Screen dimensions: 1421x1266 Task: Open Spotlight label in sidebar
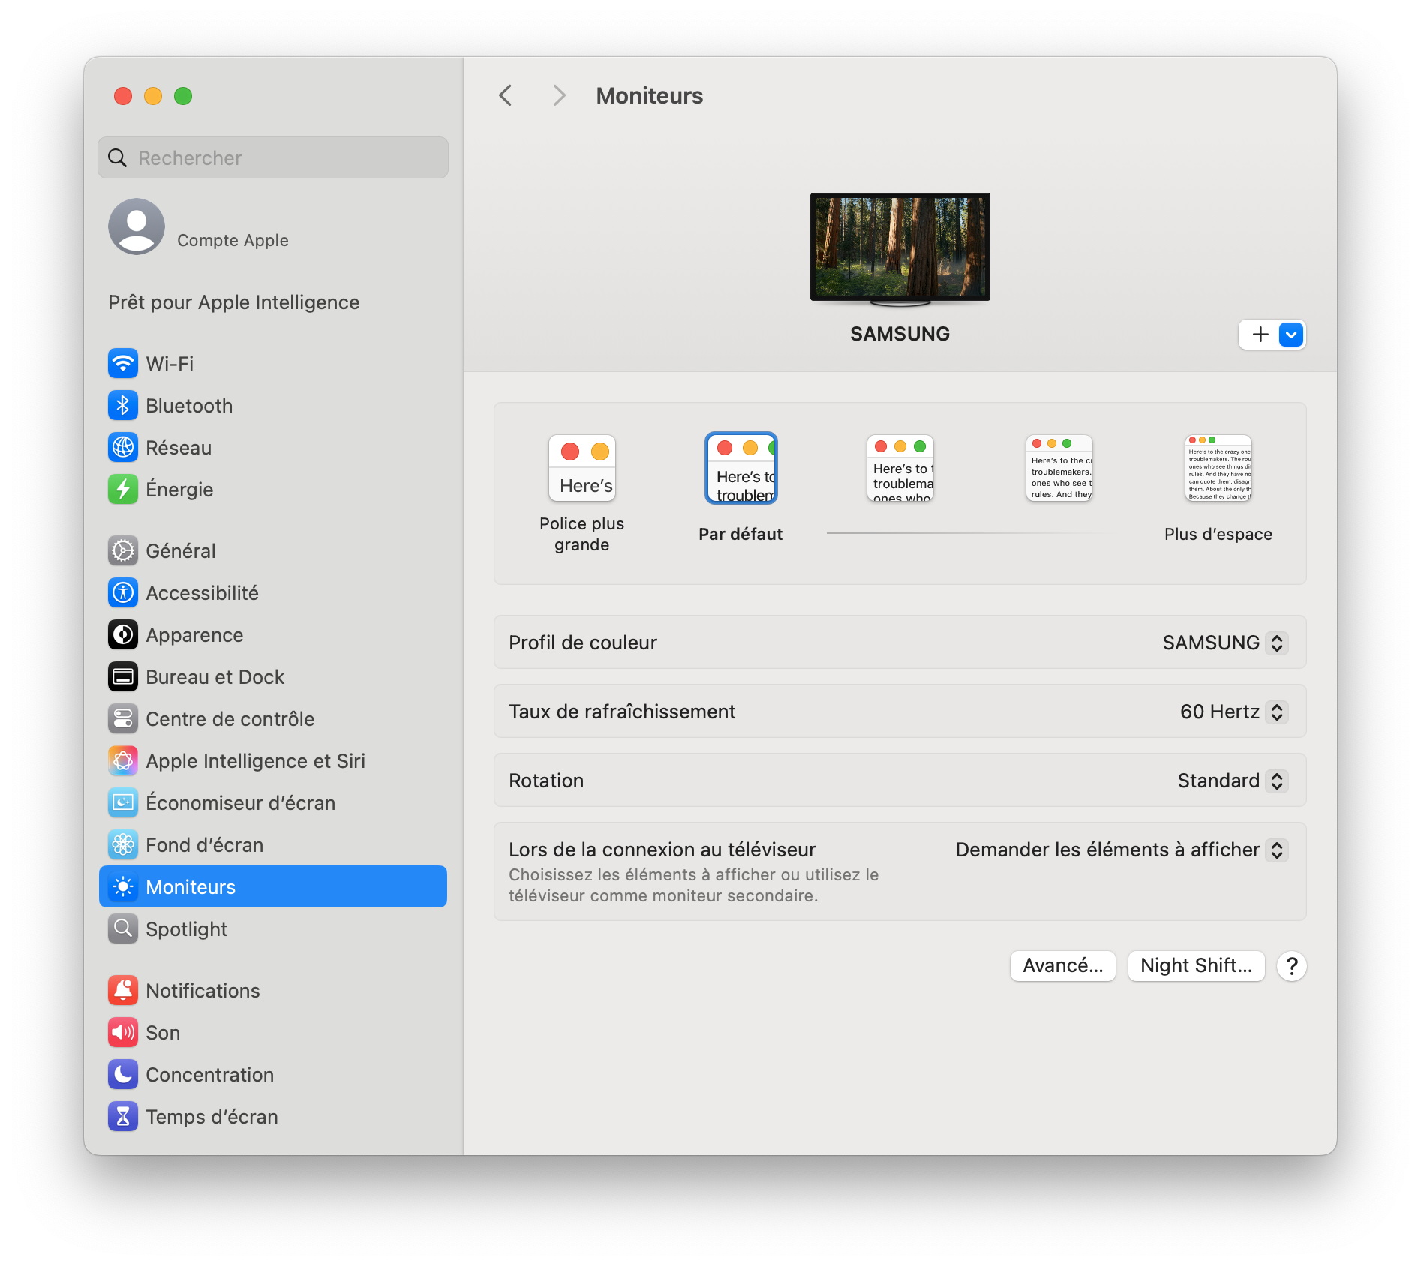point(187,929)
